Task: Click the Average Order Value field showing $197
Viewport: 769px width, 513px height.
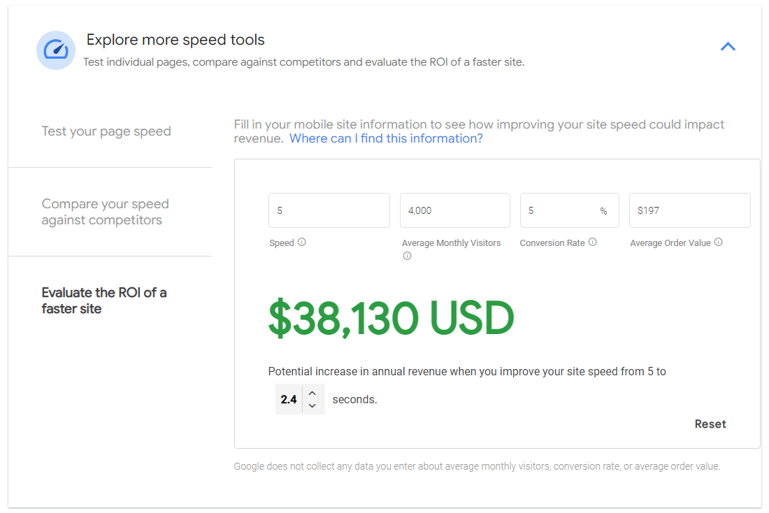Action: pyautogui.click(x=689, y=210)
